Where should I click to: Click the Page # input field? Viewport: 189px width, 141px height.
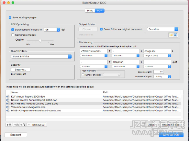point(157,51)
